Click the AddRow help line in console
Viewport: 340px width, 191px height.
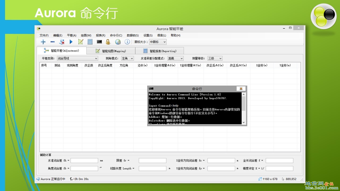[165, 117]
